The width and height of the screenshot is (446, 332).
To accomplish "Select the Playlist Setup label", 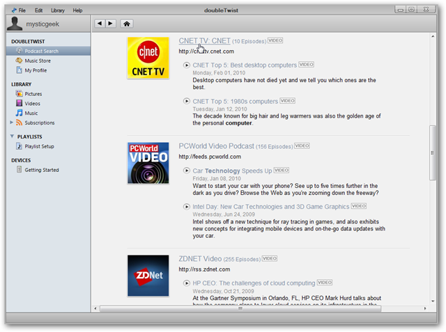I will pos(39,147).
